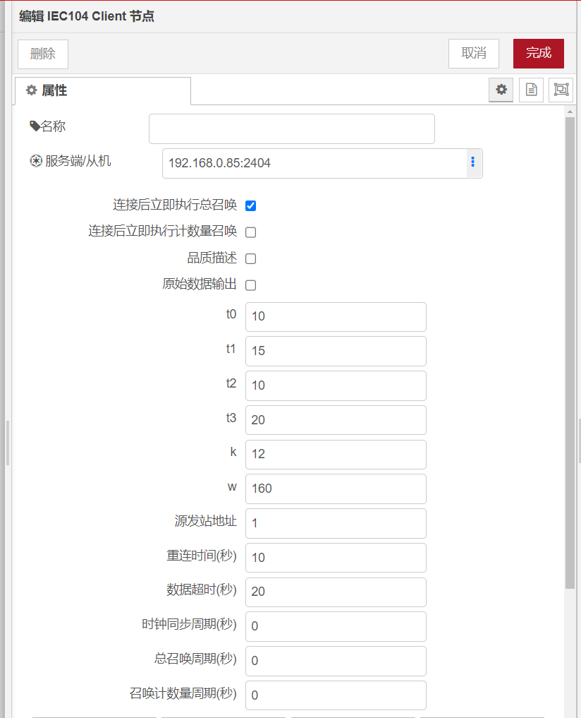Enable the 品质描述 checkbox
Viewport: 581px width, 718px height.
tap(250, 258)
